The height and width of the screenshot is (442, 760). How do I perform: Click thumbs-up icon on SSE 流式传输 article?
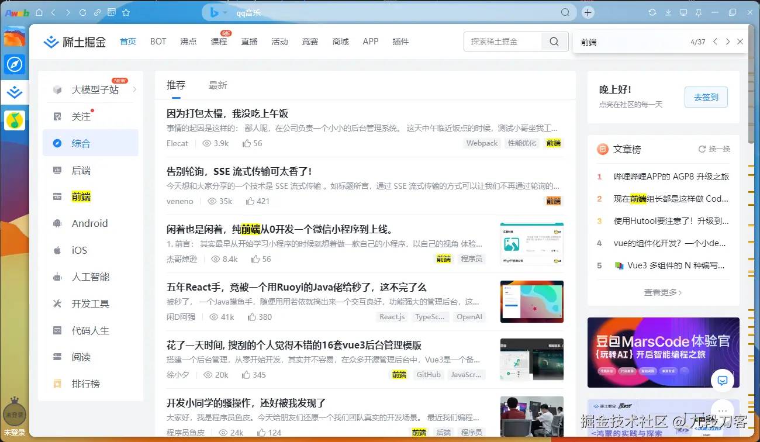(x=250, y=201)
